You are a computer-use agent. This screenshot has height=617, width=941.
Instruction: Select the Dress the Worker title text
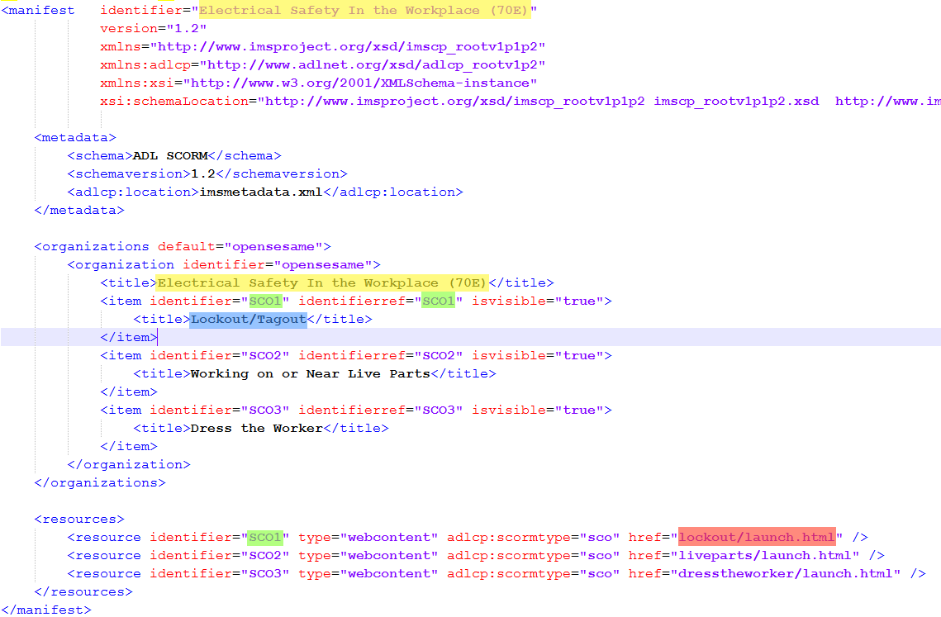click(x=256, y=429)
